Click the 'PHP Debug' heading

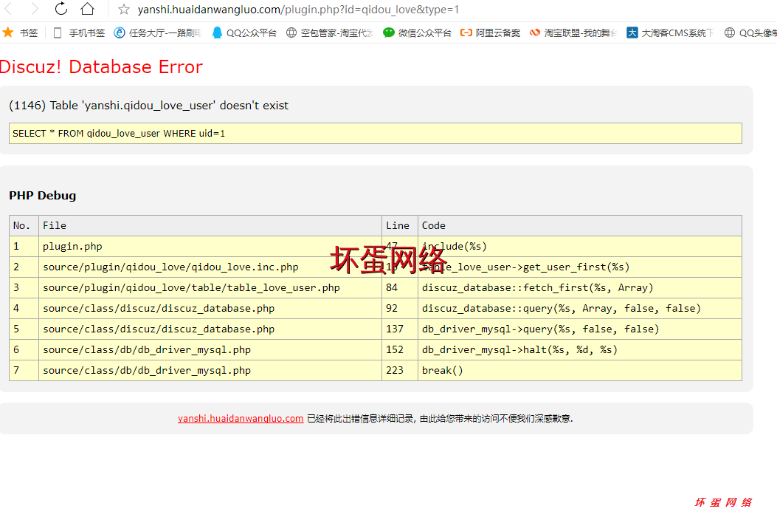click(x=43, y=196)
